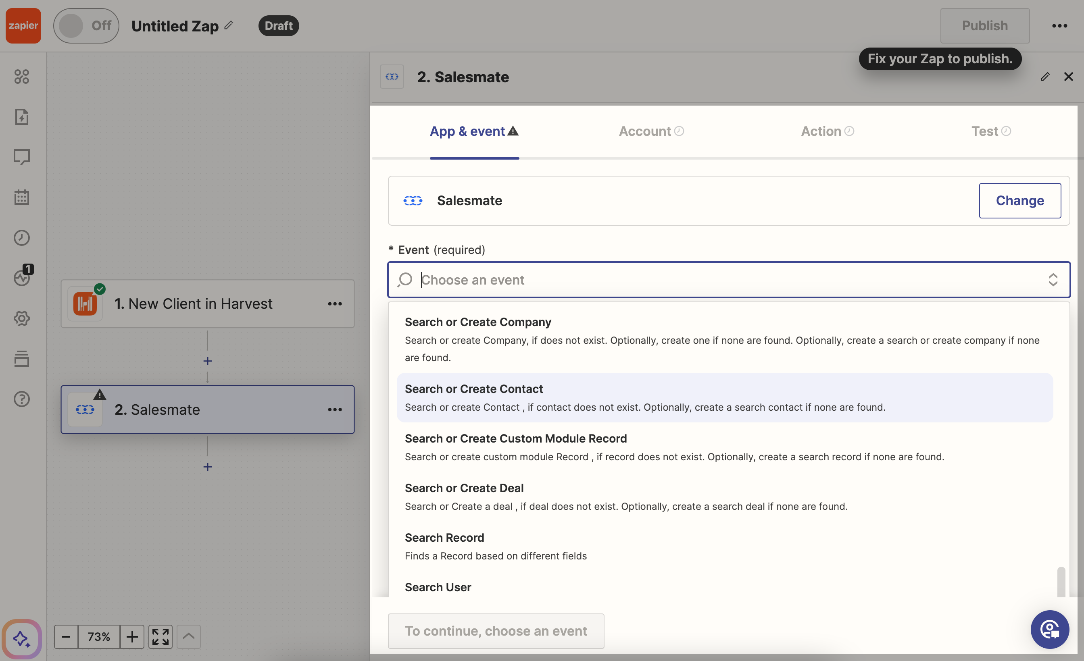This screenshot has width=1084, height=661.
Task: Switch to the Action tab
Action: (827, 131)
